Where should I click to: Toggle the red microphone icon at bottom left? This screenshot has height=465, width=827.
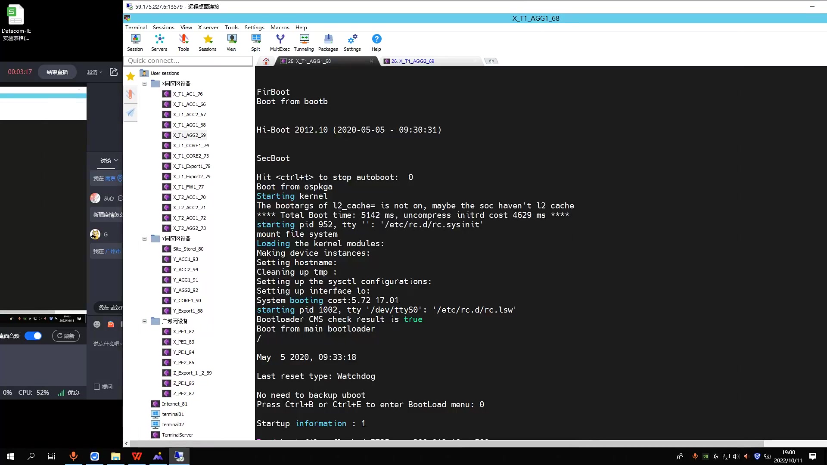click(73, 456)
